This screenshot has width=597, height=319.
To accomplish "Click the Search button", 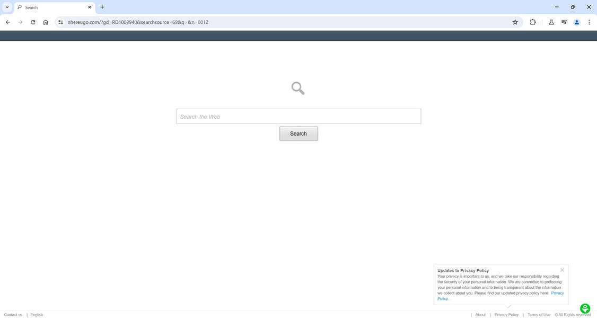I will point(298,134).
